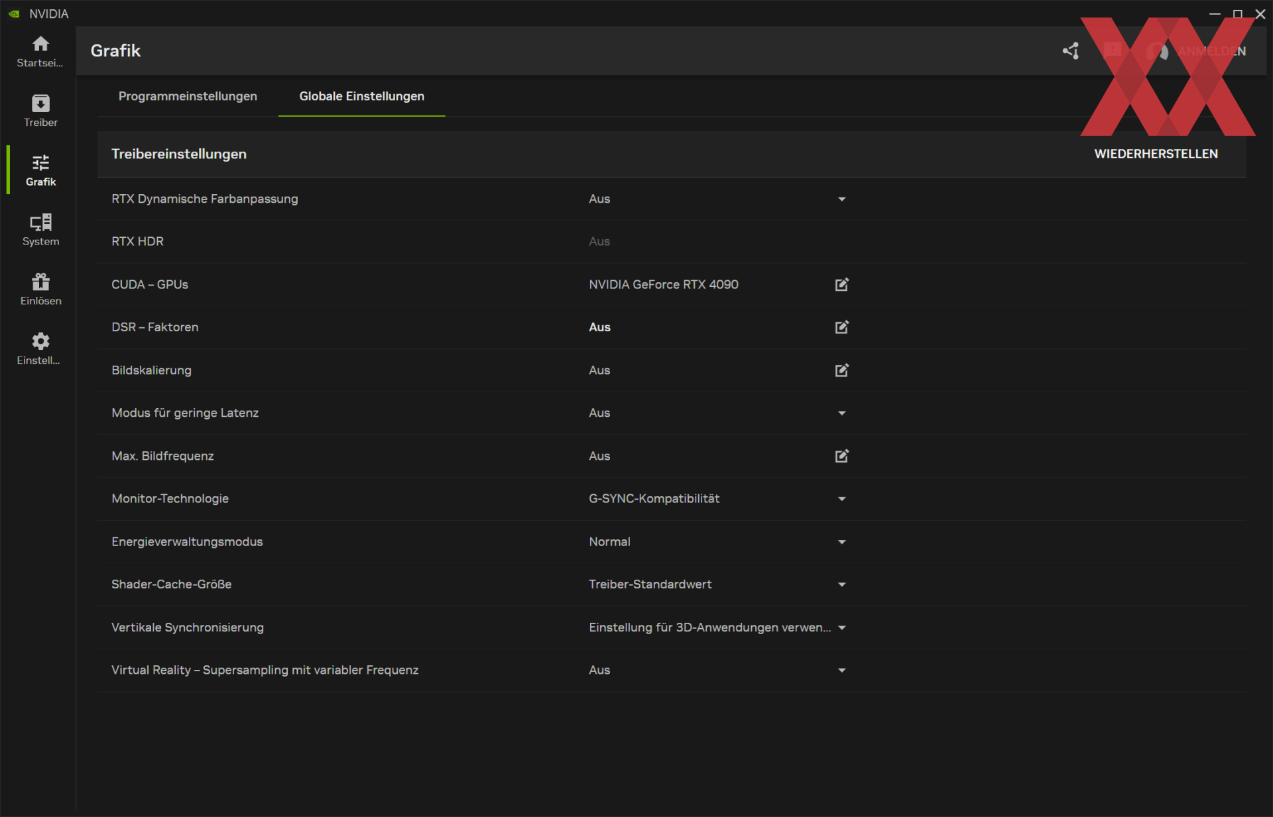
Task: Click the Monitor-Technologie label
Action: (x=170, y=498)
